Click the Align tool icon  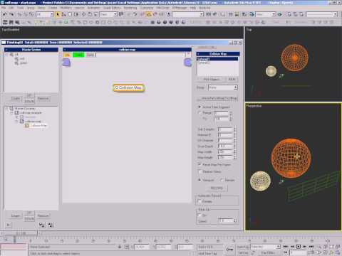pyautogui.click(x=215, y=14)
